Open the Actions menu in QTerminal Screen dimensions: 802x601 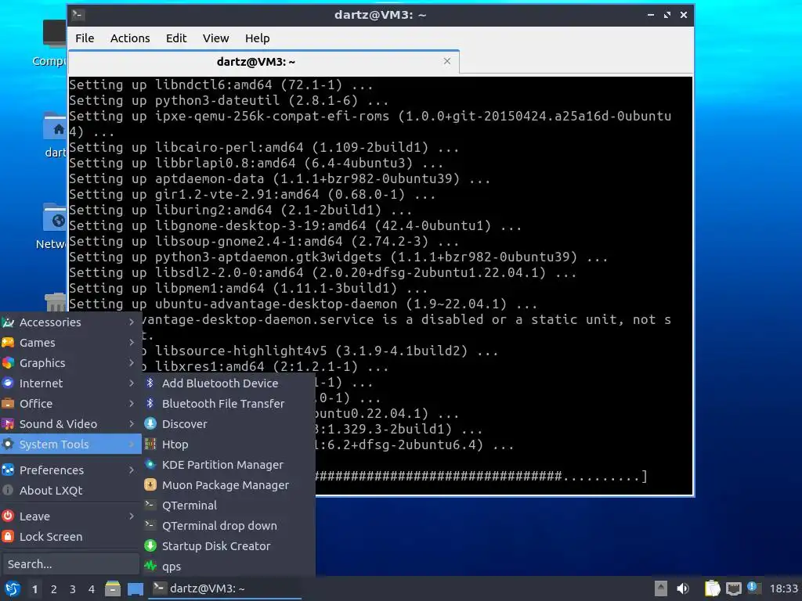point(130,38)
